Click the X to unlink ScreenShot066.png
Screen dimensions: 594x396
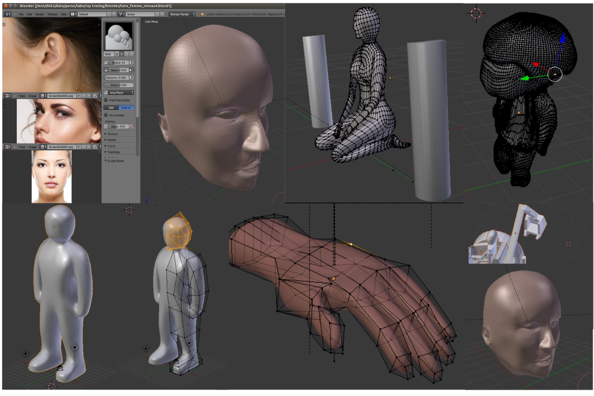tap(89, 95)
